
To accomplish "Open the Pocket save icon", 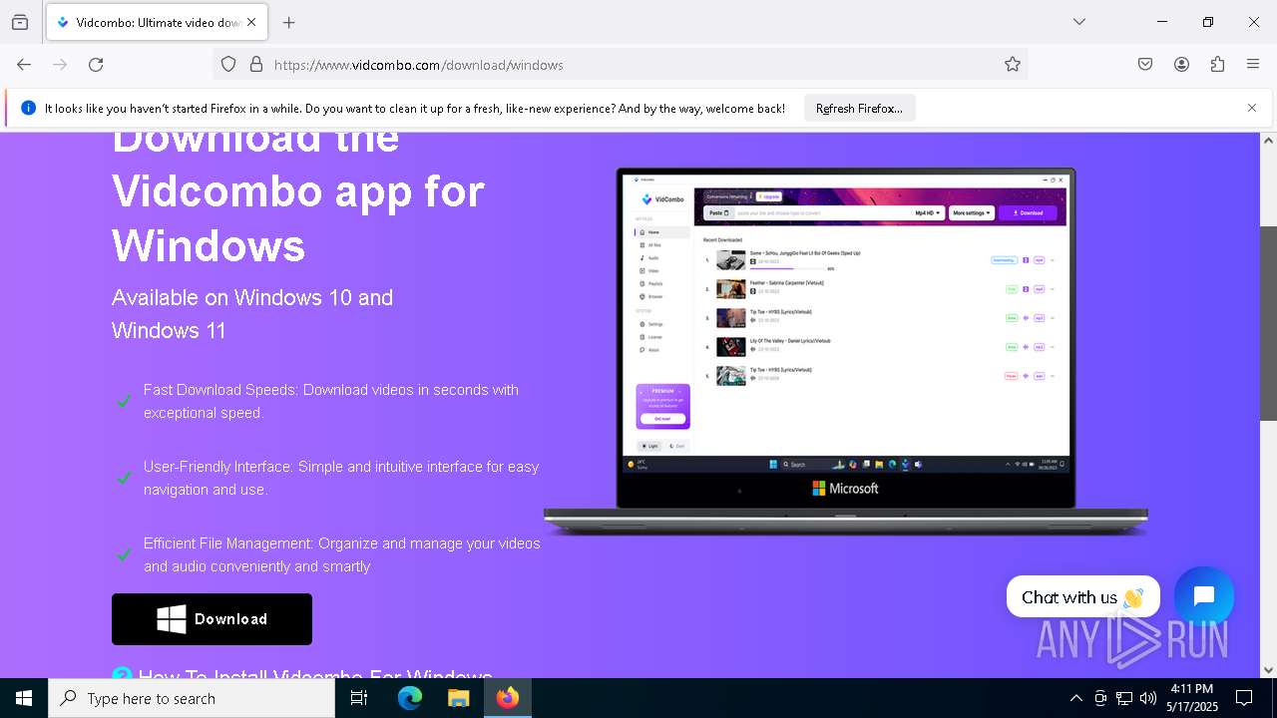I will (x=1145, y=64).
